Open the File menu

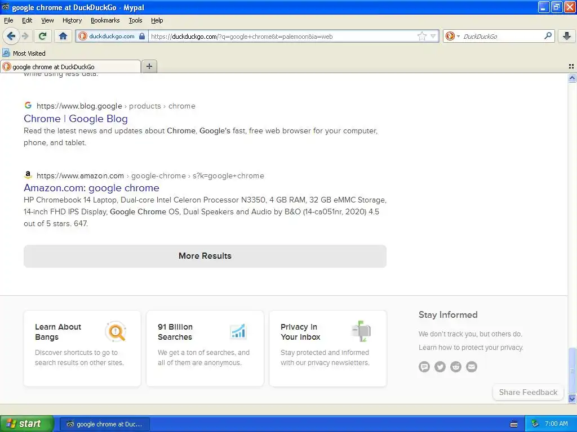pyautogui.click(x=8, y=20)
